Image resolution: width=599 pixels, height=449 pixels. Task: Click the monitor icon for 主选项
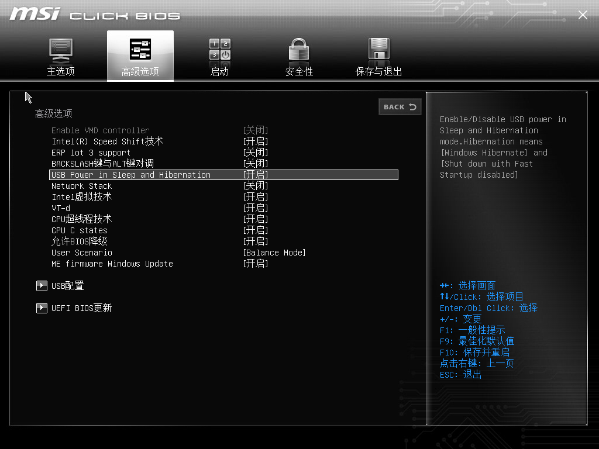[61, 50]
